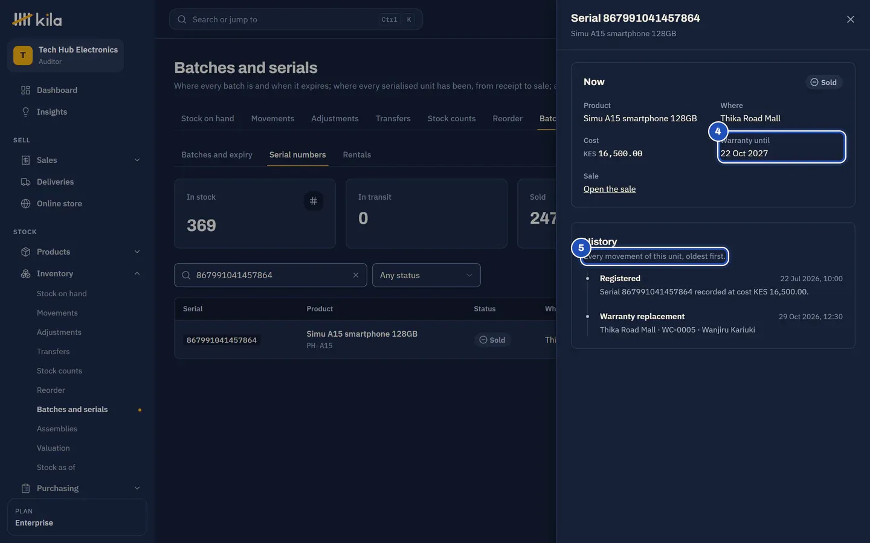Viewport: 870px width, 543px height.
Task: Click the Search or jump to field
Action: click(296, 19)
